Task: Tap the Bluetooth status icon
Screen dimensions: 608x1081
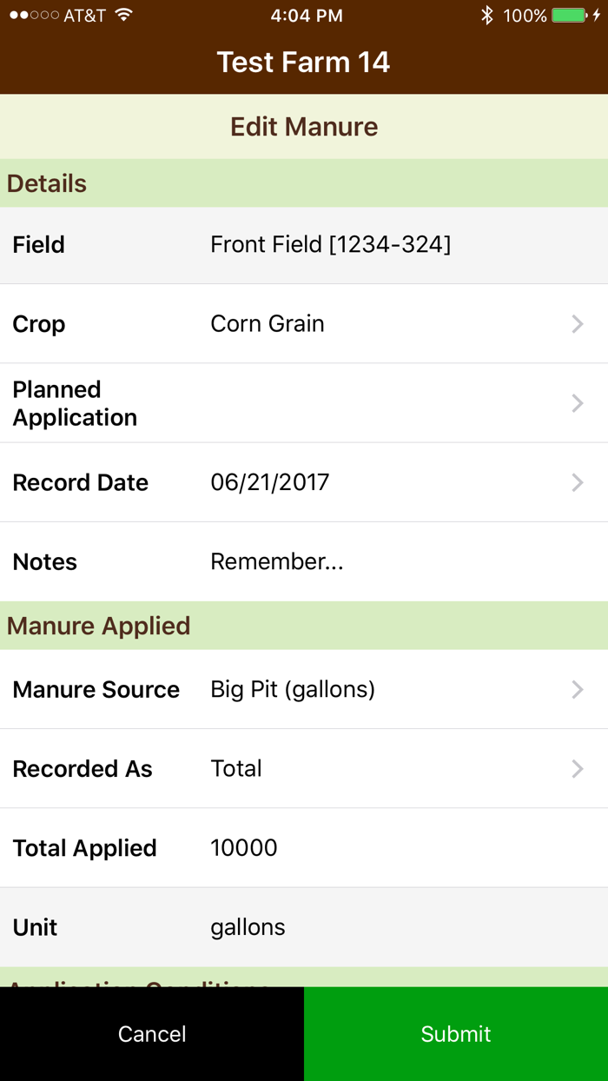Action: [487, 16]
